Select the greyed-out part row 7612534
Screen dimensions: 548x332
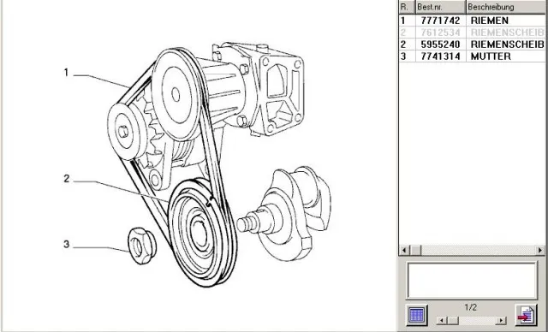point(472,33)
